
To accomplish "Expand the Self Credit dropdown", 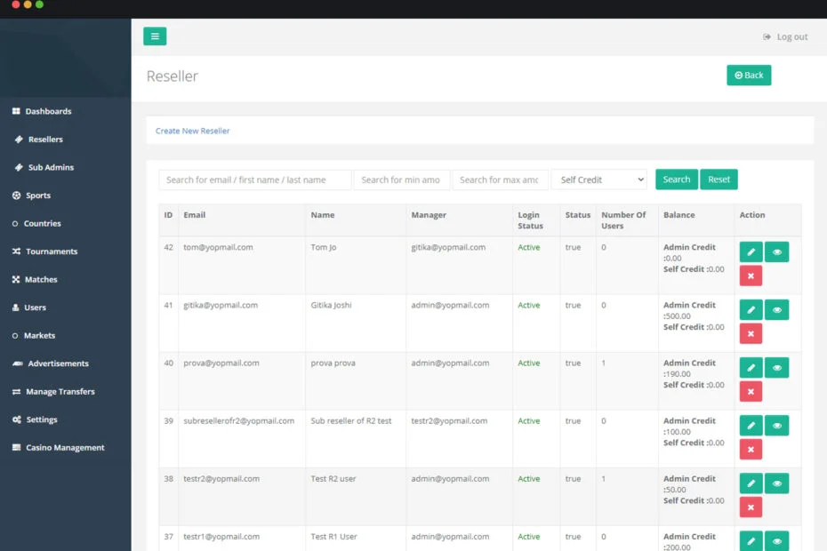I will coord(599,180).
